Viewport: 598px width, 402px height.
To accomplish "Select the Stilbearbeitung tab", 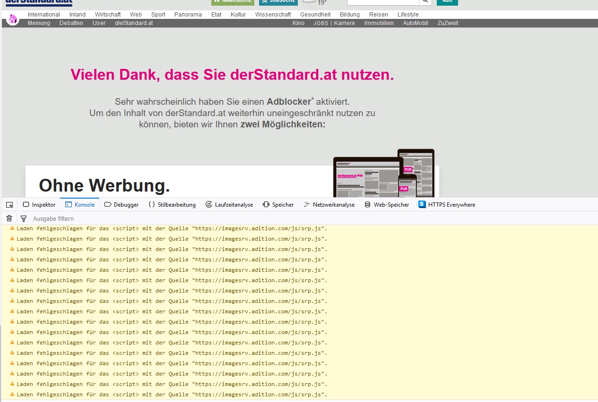I will point(172,205).
